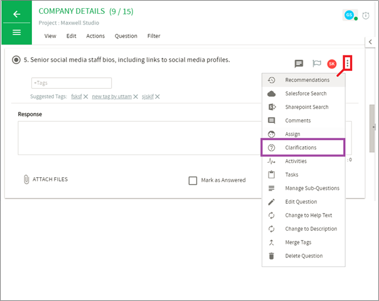
Task: Click the timer clock icon
Action: point(366,16)
